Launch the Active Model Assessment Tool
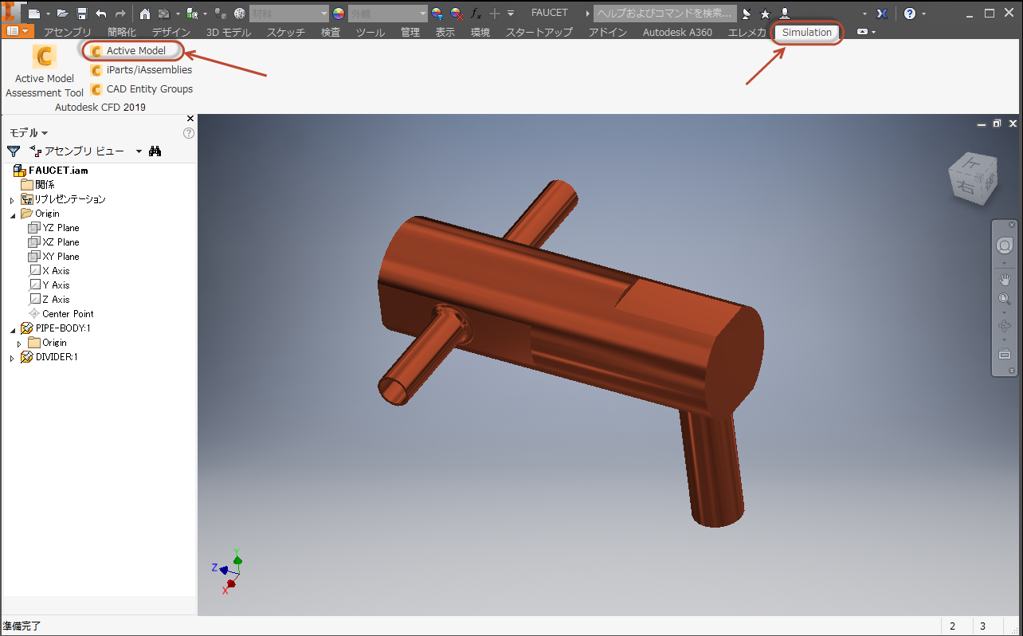This screenshot has width=1023, height=636. (45, 72)
